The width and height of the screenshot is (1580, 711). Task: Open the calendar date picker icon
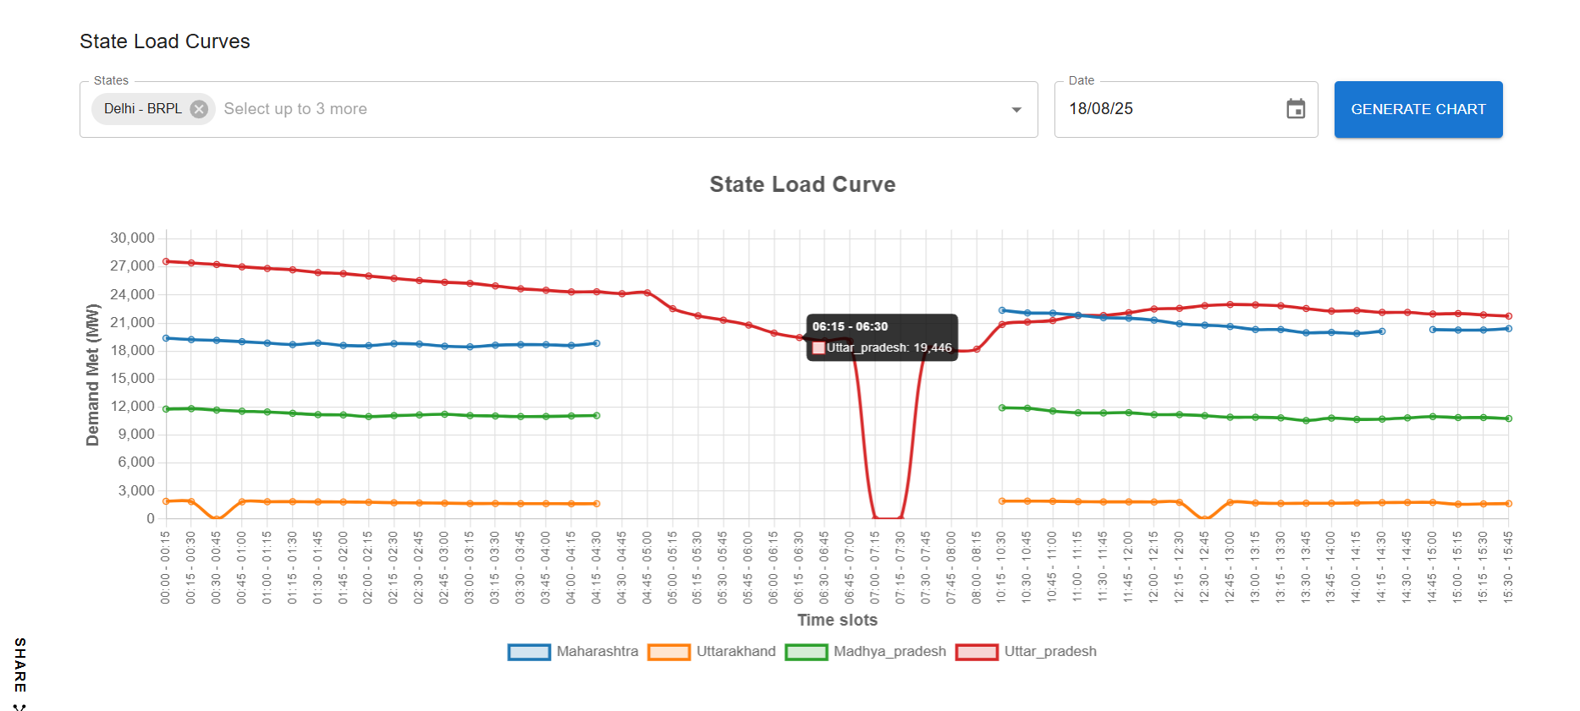click(x=1295, y=109)
